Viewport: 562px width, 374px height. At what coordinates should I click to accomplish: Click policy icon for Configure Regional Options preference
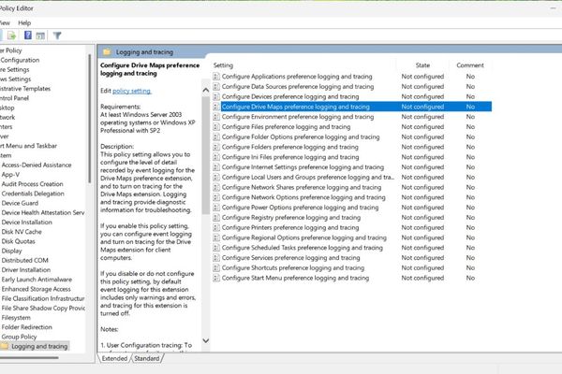(x=216, y=237)
